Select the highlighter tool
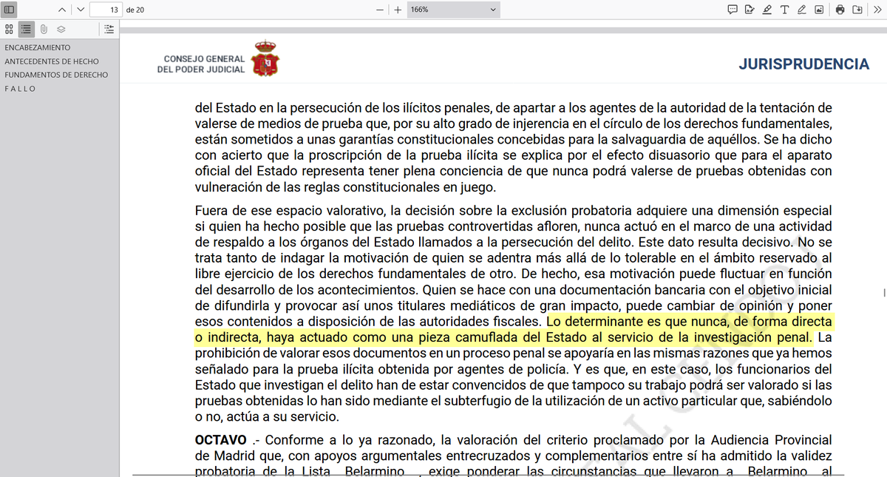The image size is (887, 477). tap(767, 10)
